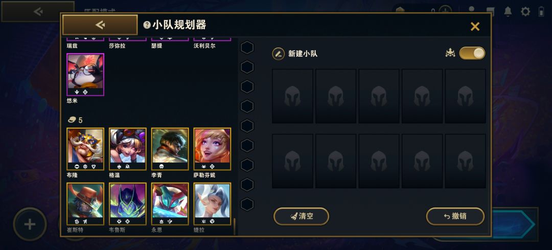Open the help question mark icon
This screenshot has width=552, height=250.
(x=147, y=25)
